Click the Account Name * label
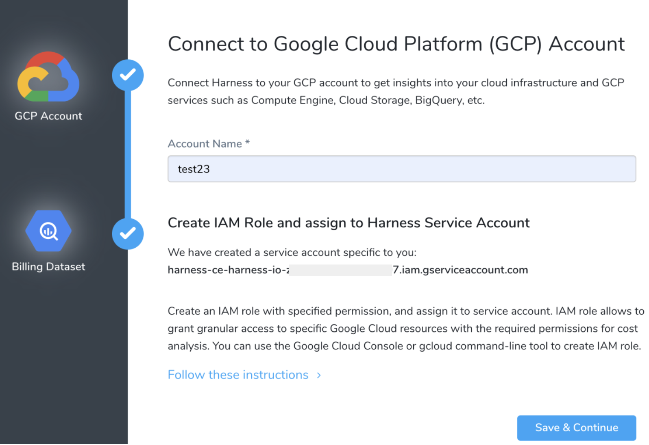The width and height of the screenshot is (649, 445). 209,144
